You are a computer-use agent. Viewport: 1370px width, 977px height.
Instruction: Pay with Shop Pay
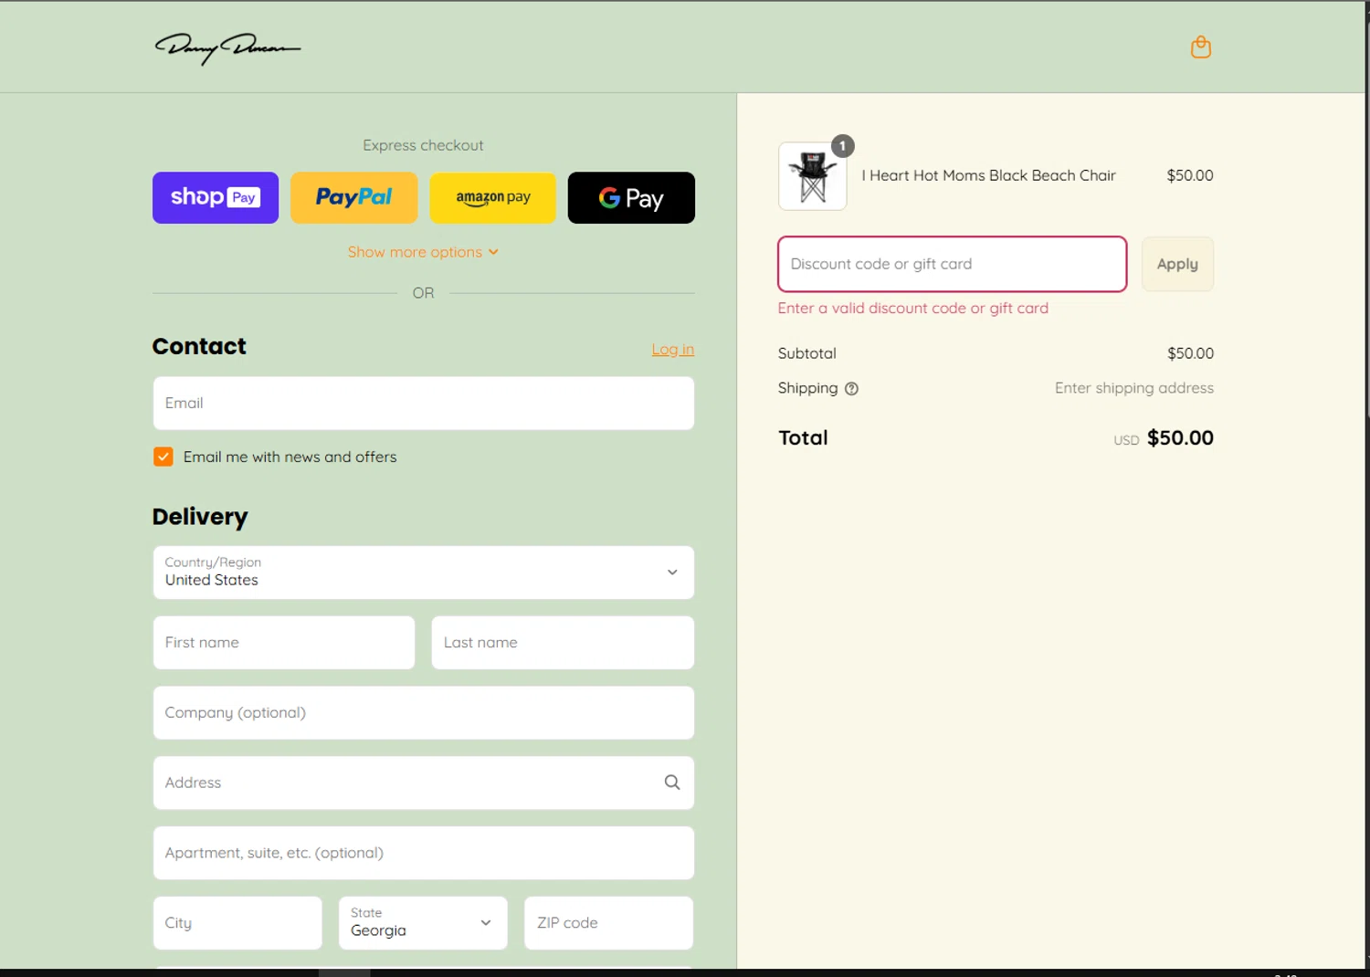point(216,197)
